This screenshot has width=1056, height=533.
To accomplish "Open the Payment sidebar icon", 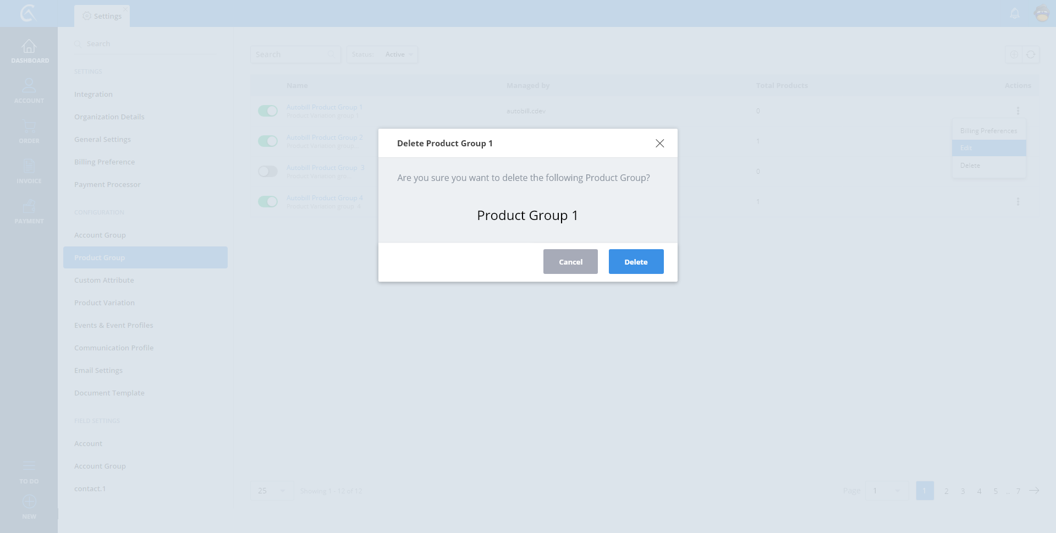I will point(29,206).
